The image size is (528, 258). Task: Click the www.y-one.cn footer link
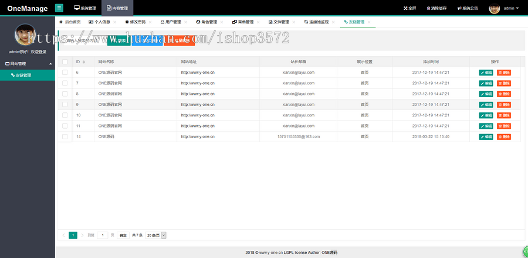[x=270, y=253]
